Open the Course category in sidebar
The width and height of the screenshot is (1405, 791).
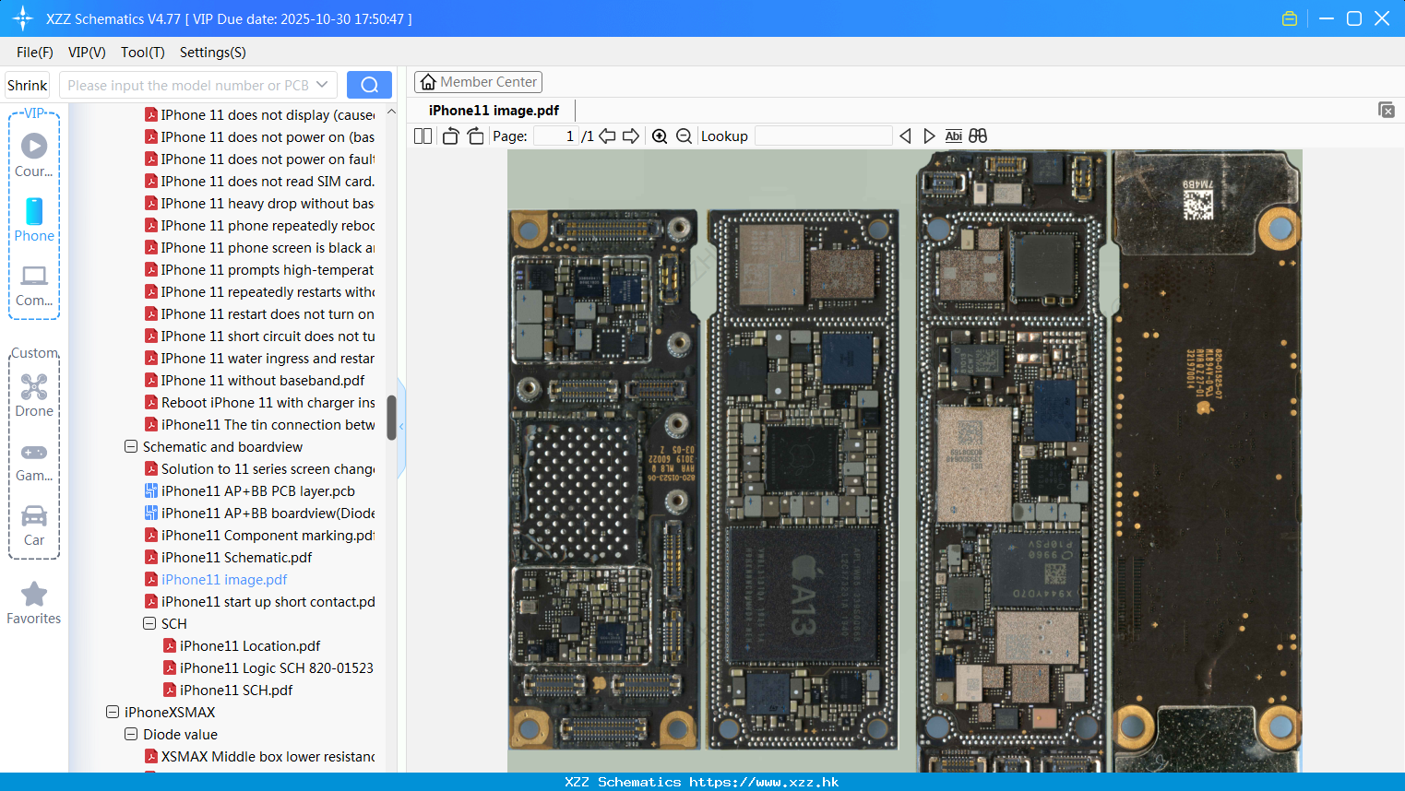(34, 155)
